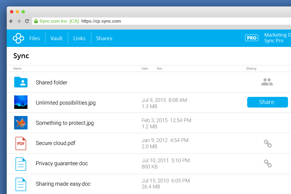Click the blue folder icon of Shared folder
This screenshot has height=194, width=291.
(21, 82)
